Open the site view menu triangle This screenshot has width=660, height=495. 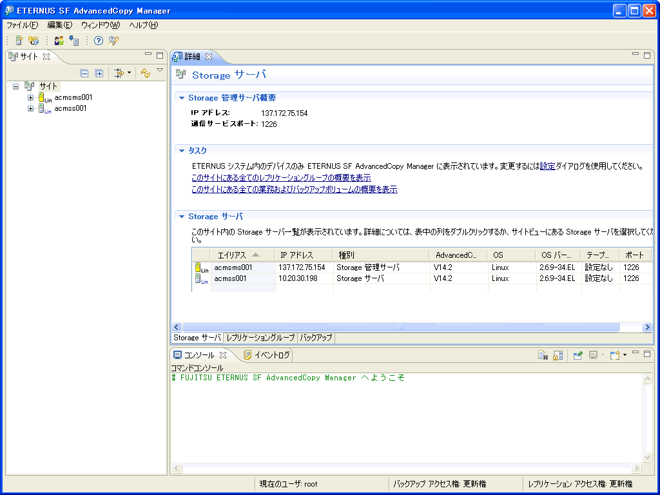160,70
